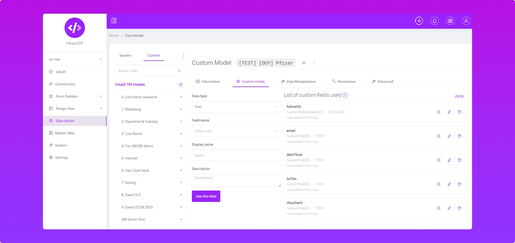Image resolution: width=515 pixels, height=243 pixels.
Task: Switch to the System models tab
Action: (x=125, y=55)
